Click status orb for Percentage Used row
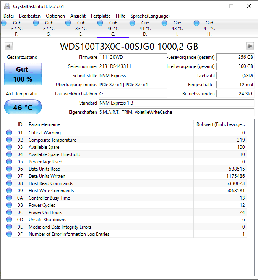 point(9,161)
